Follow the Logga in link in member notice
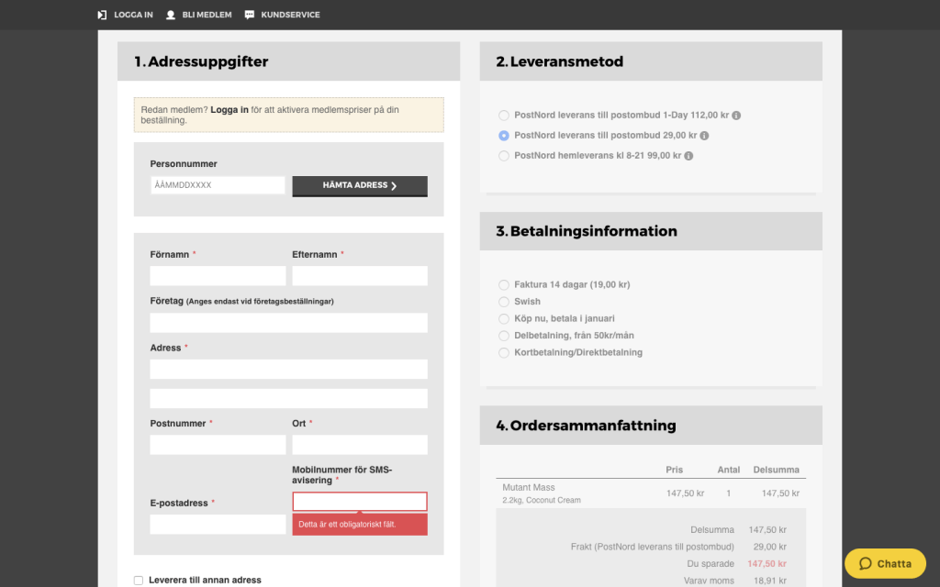Screen dimensions: 940x587 point(229,110)
